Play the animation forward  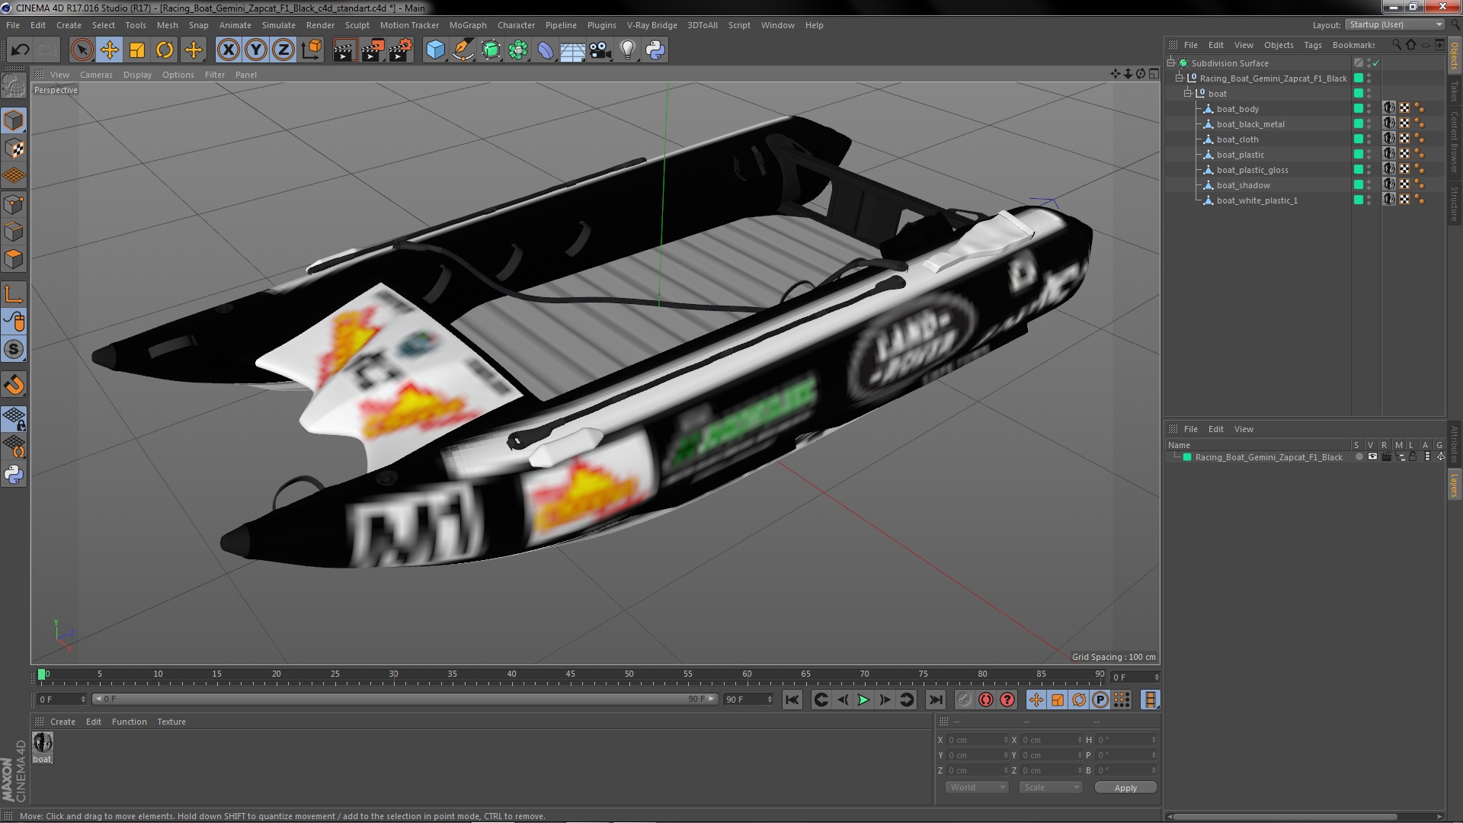point(863,700)
